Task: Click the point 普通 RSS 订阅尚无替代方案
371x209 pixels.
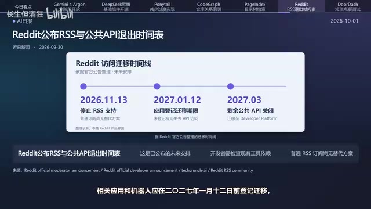Action: pos(322,153)
